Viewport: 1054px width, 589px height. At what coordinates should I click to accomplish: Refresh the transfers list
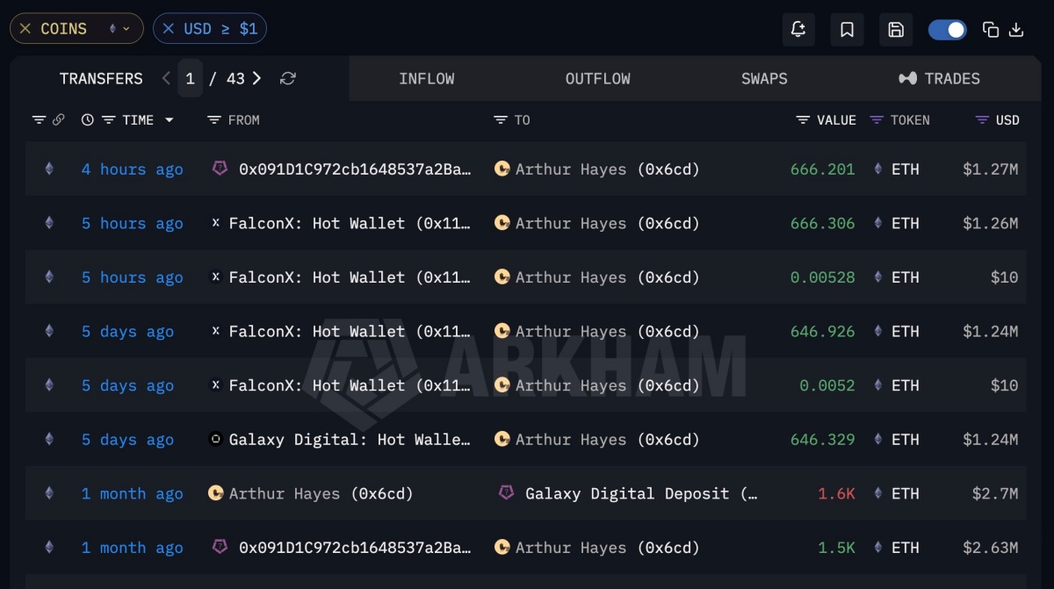[287, 79]
